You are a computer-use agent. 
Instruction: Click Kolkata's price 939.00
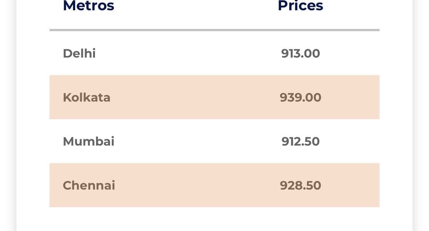point(300,98)
